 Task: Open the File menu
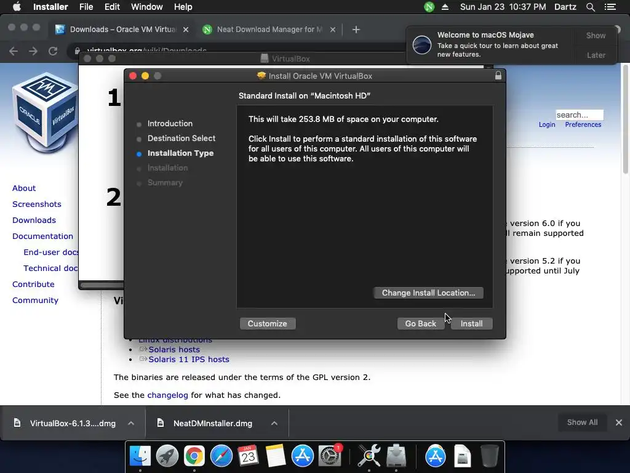click(x=86, y=7)
